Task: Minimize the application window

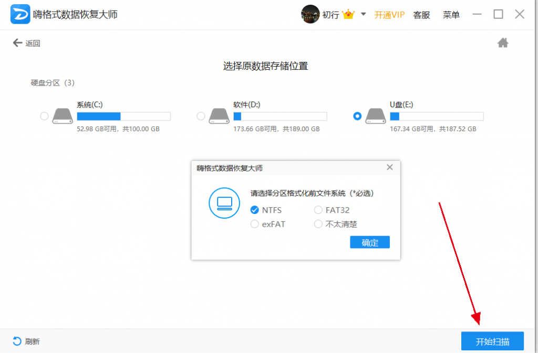Action: 477,14
